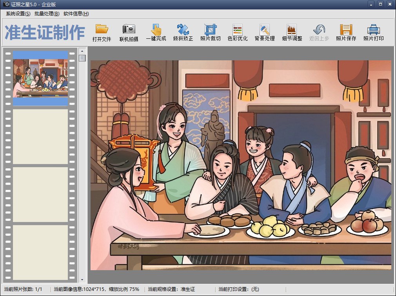The image size is (396, 296).
Task: Open 细节调整 detail adjustment
Action: point(292,29)
